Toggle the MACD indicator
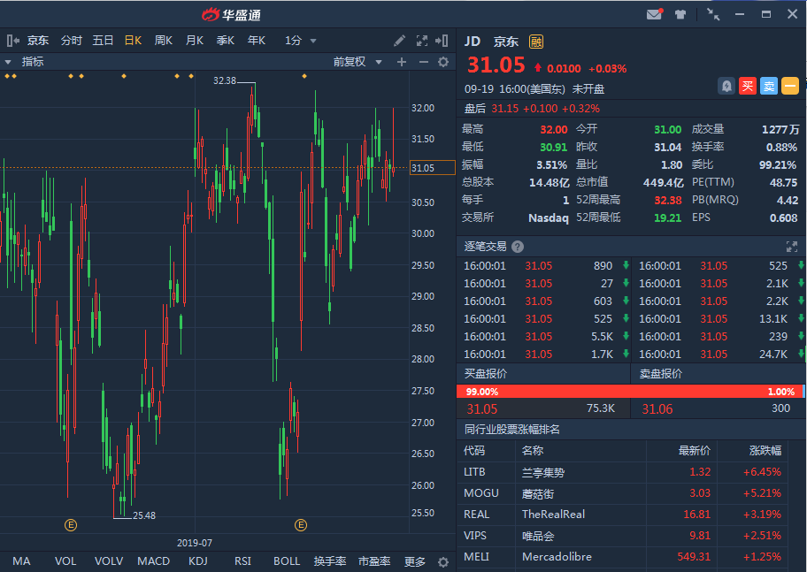 coord(153,561)
